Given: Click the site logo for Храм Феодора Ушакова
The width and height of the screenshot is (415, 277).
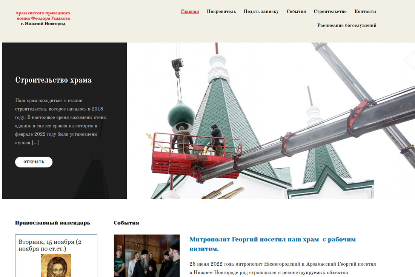Looking at the screenshot, I should coord(43,18).
